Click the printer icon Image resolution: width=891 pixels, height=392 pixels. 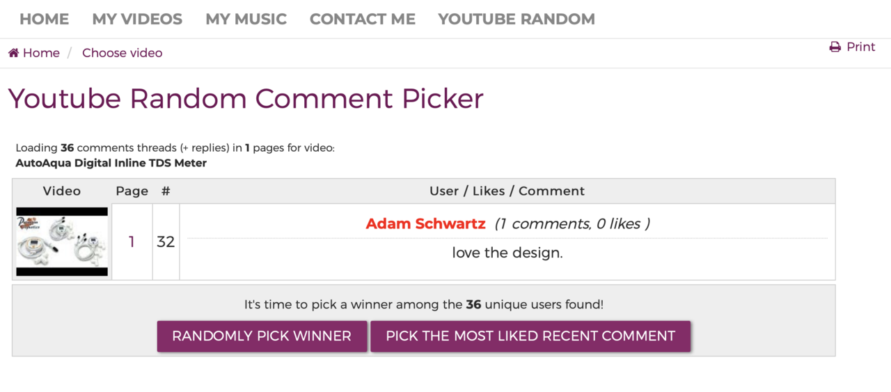point(835,47)
